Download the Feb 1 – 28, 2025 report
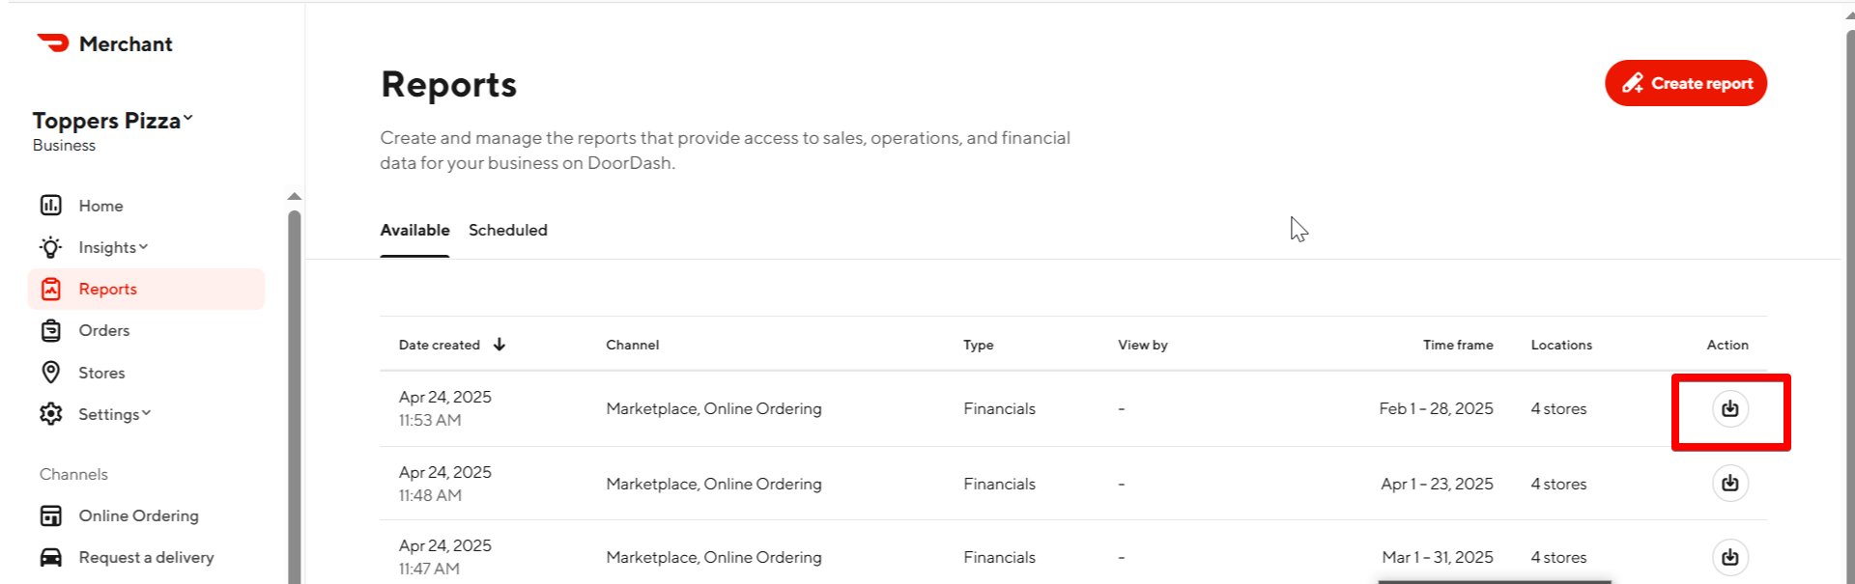The height and width of the screenshot is (584, 1855). [x=1729, y=409]
